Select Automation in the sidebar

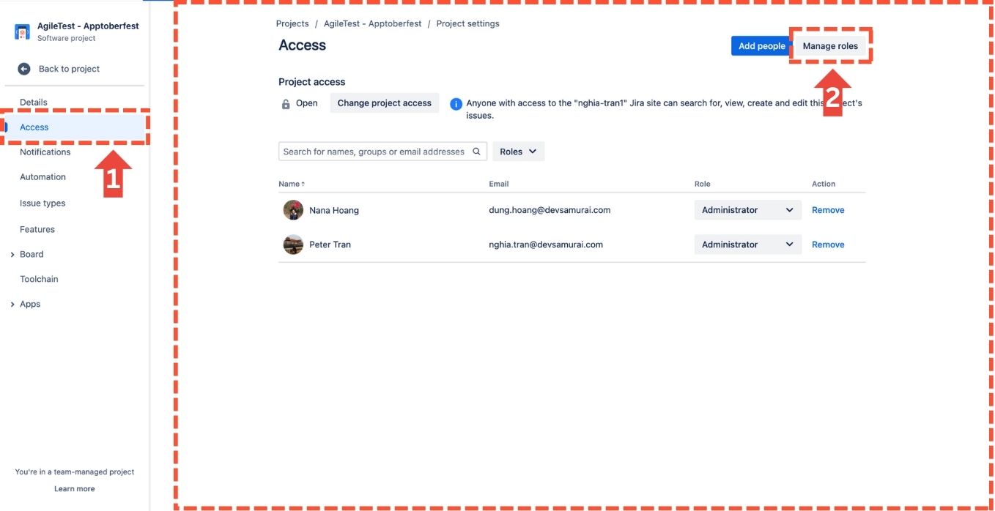[42, 177]
